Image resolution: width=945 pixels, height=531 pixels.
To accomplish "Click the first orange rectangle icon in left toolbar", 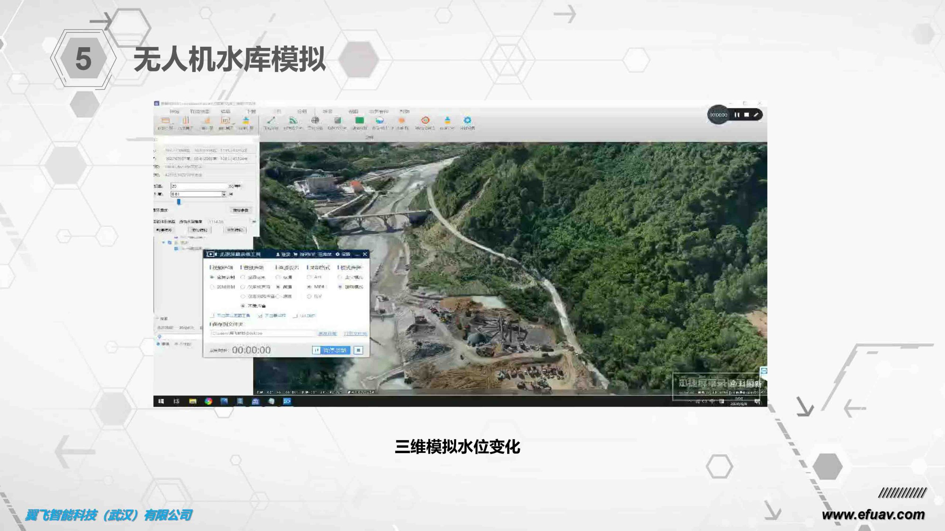I will click(x=165, y=120).
